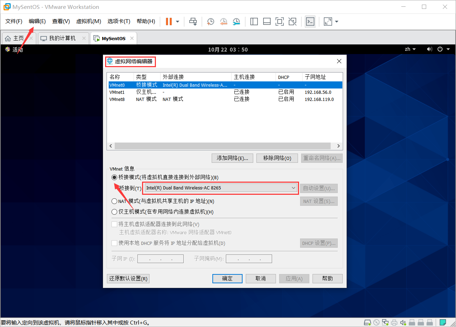Select the 仅主机模式 radio button
The width and height of the screenshot is (456, 327).
114,212
